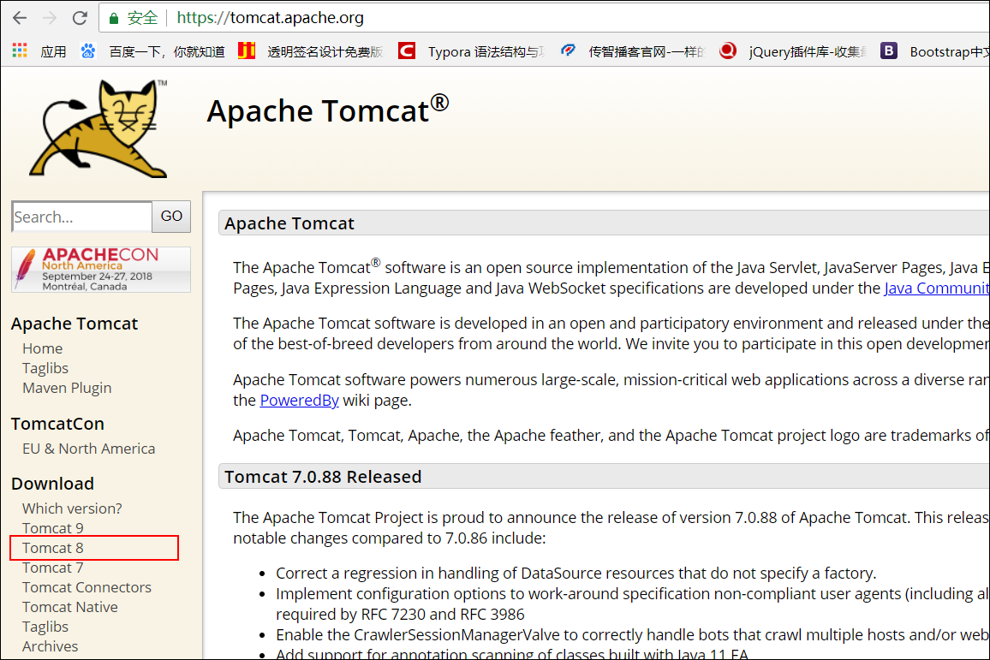
Task: Click the GO search button
Action: [171, 217]
